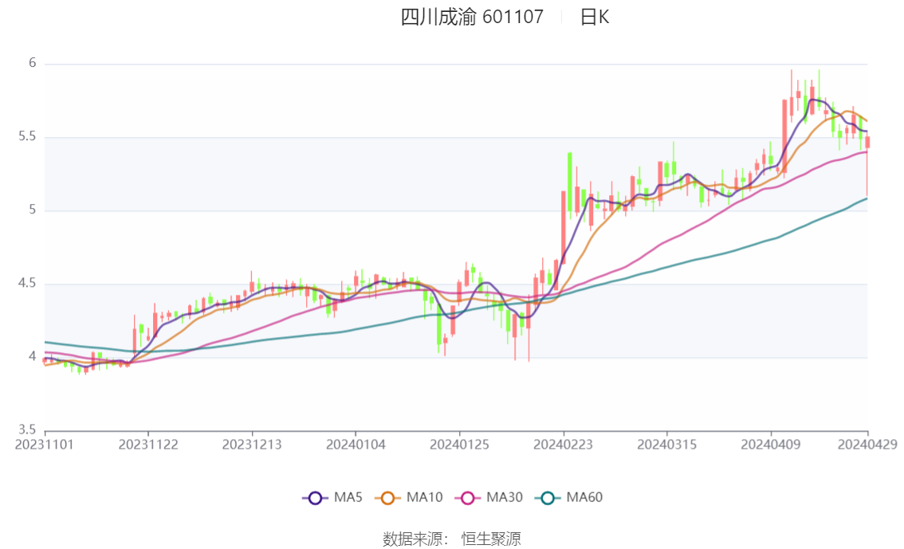The height and width of the screenshot is (549, 904).
Task: Toggle the MA30 pink legend circle icon
Action: (468, 498)
